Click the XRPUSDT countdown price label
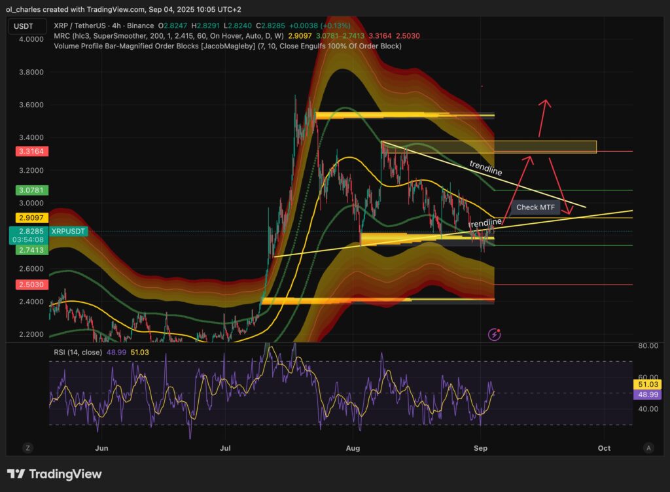The width and height of the screenshot is (670, 492). pyautogui.click(x=29, y=235)
